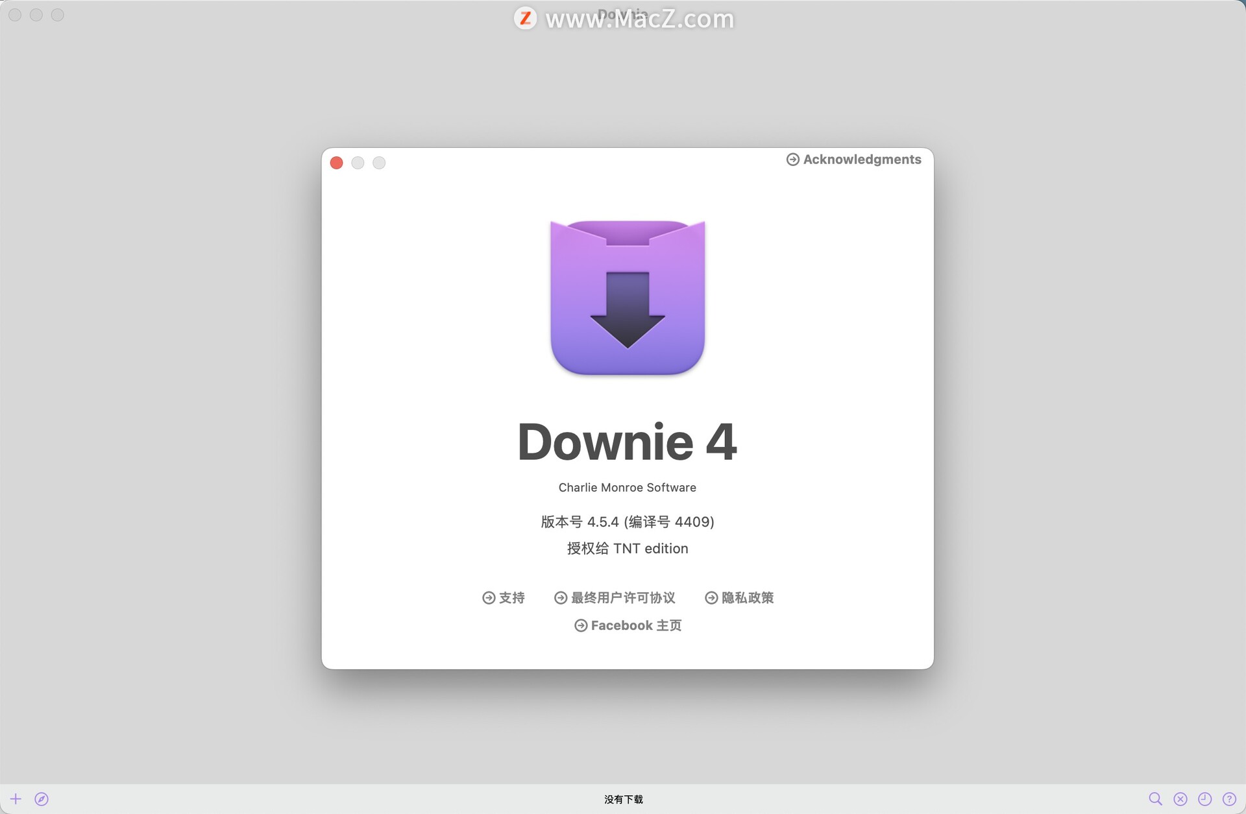The height and width of the screenshot is (814, 1246).
Task: Click the arrow icon beside Facebook 主页
Action: click(581, 625)
